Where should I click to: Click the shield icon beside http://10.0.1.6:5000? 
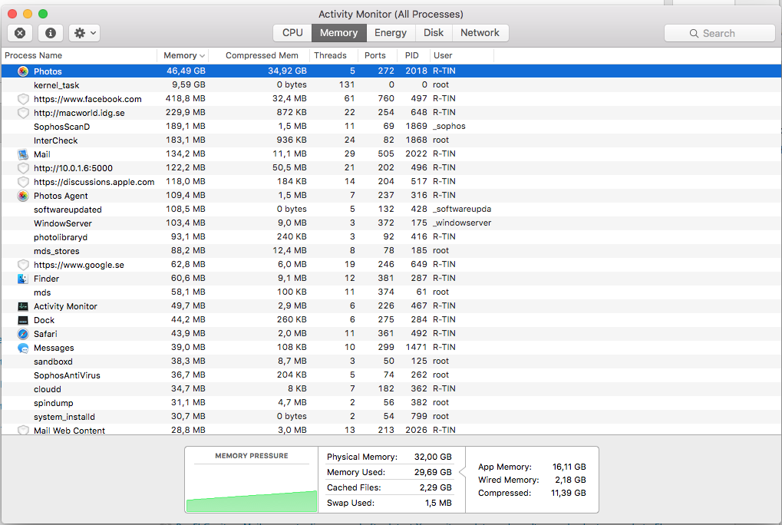(23, 168)
